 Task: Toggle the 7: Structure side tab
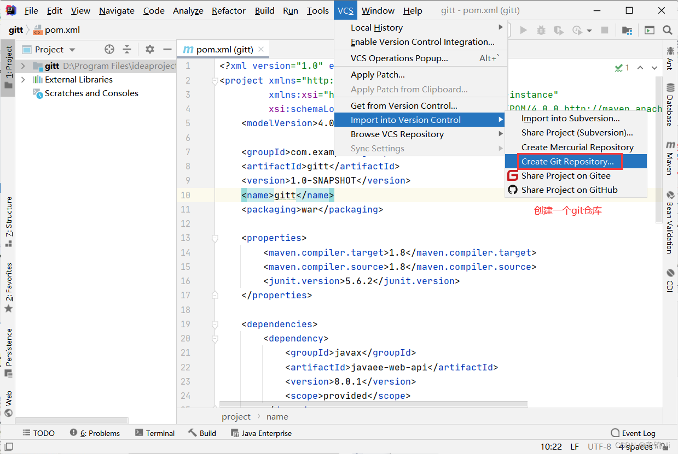[8, 221]
